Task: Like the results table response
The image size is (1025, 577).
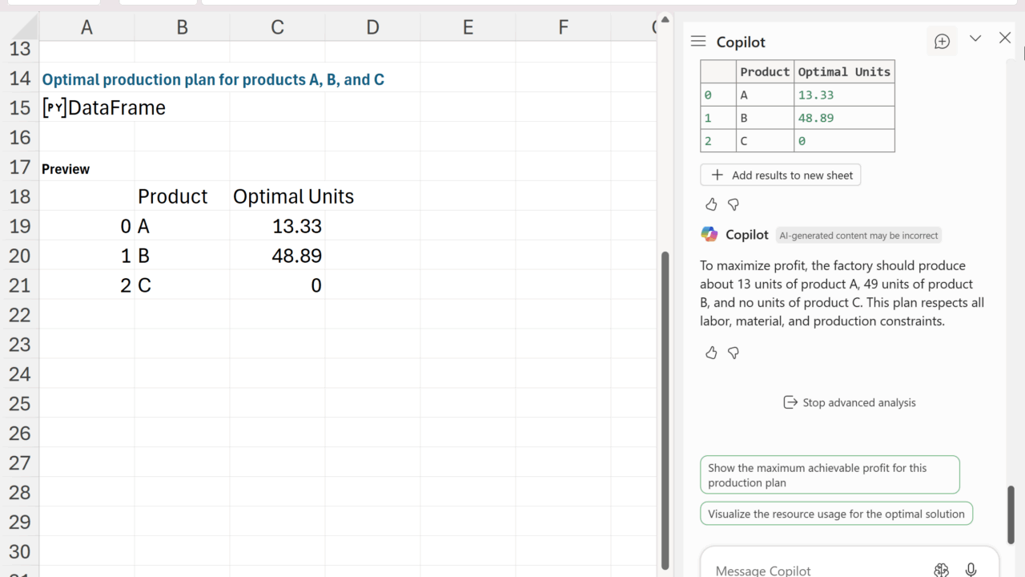Action: point(711,204)
